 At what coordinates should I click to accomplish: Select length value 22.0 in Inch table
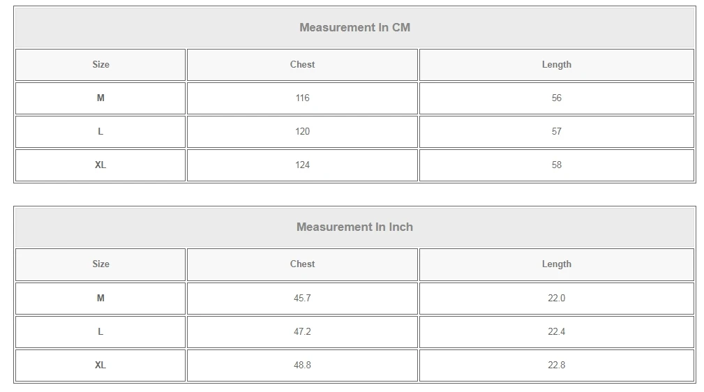click(x=556, y=299)
